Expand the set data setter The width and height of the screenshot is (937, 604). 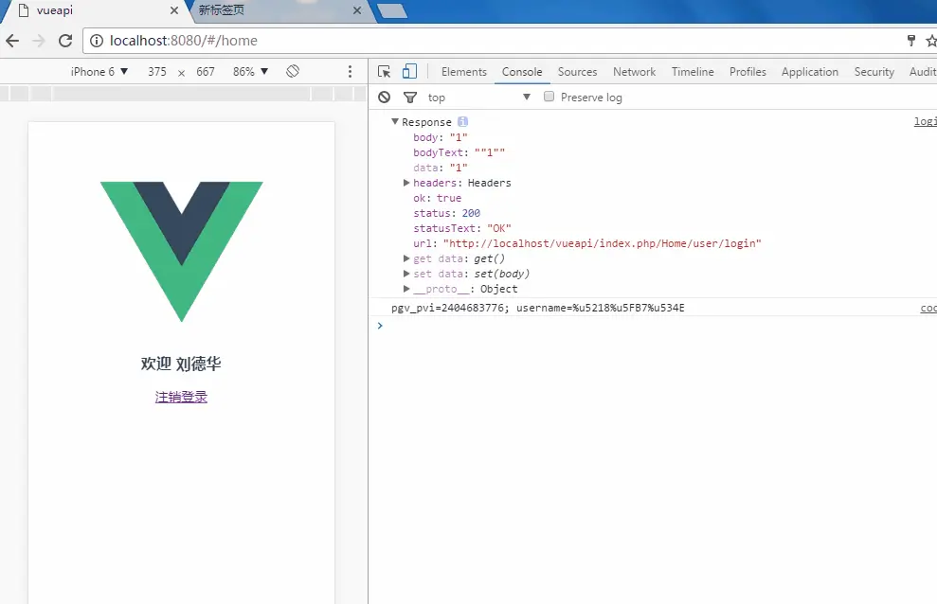pyautogui.click(x=406, y=274)
